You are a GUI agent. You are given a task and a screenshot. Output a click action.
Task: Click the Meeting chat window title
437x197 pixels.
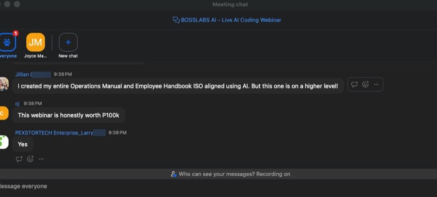point(230,4)
